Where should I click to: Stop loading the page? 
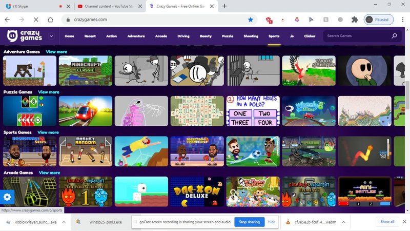36,20
